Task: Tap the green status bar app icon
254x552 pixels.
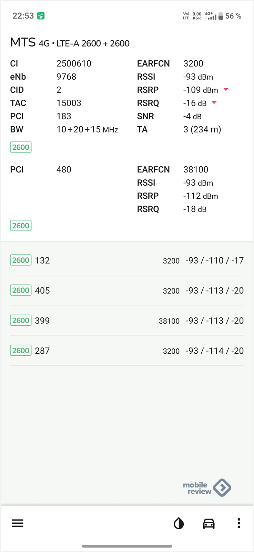Action: coord(41,16)
